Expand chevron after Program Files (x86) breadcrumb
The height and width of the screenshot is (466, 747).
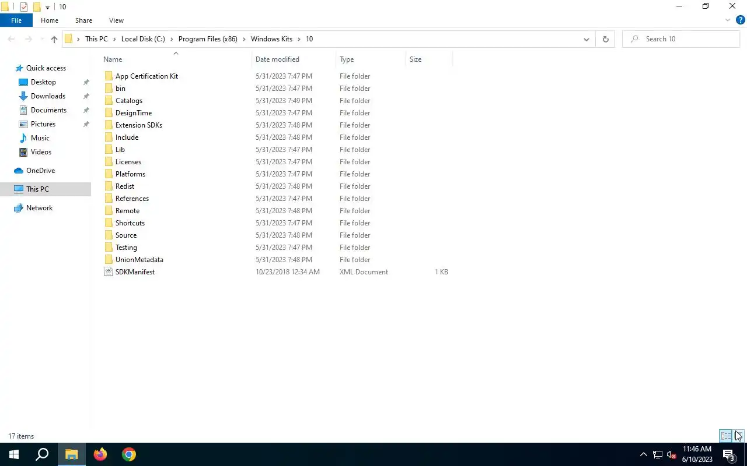244,39
